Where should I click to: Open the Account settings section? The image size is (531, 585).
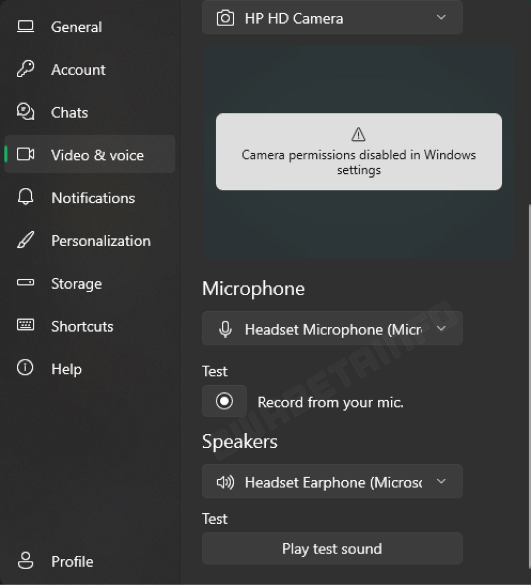pos(78,70)
